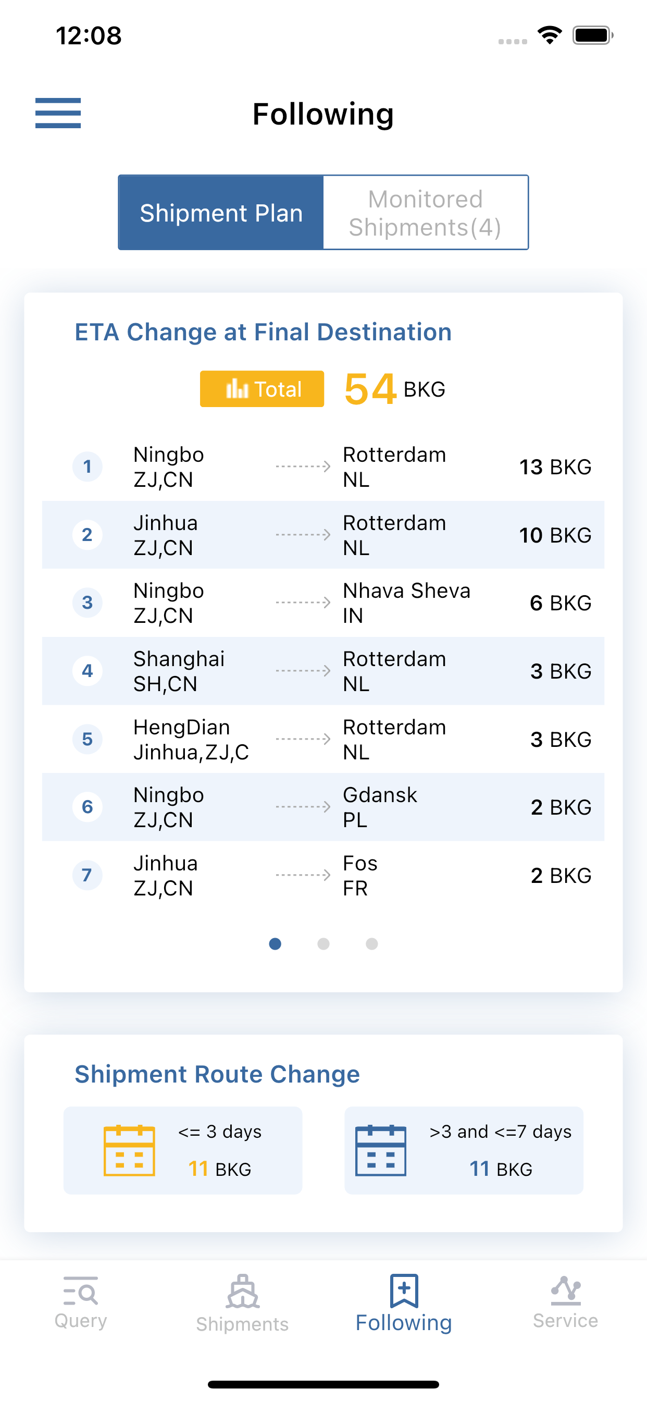647x1401 pixels.
Task: Open Ningbo to Rotterdam 13 BKG row
Action: (323, 466)
